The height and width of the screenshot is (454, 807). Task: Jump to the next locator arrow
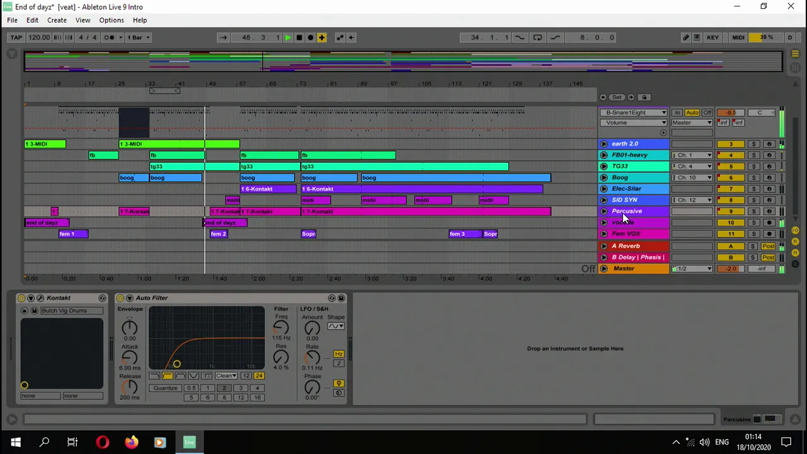[630, 97]
